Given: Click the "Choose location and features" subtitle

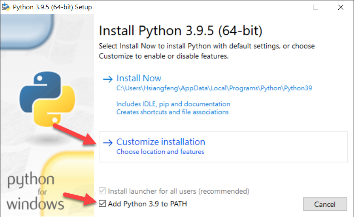Looking at the screenshot, I should 160,152.
